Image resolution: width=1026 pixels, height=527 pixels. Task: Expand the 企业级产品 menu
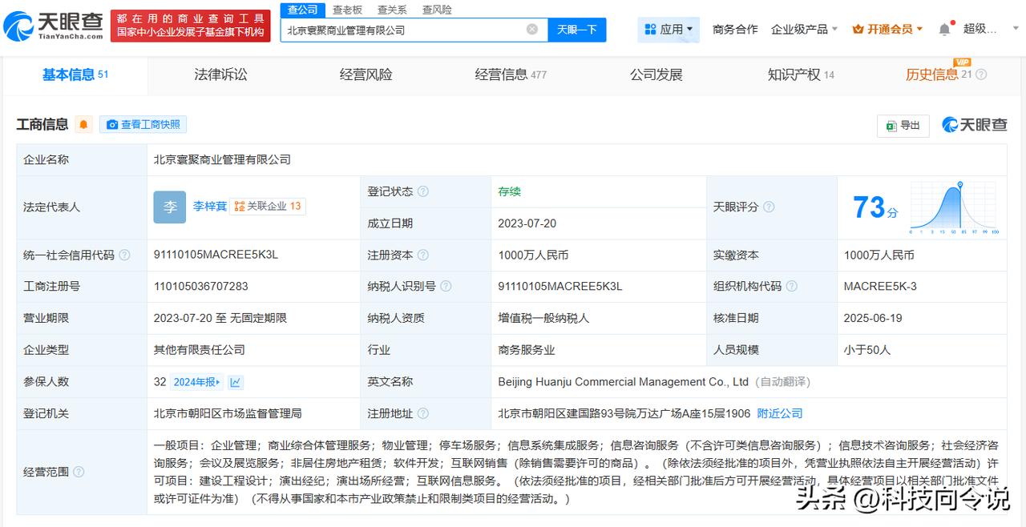(804, 29)
